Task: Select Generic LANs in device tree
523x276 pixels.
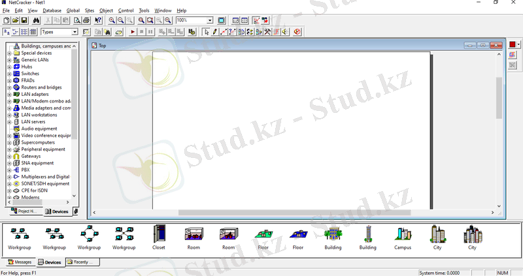Action: click(35, 60)
